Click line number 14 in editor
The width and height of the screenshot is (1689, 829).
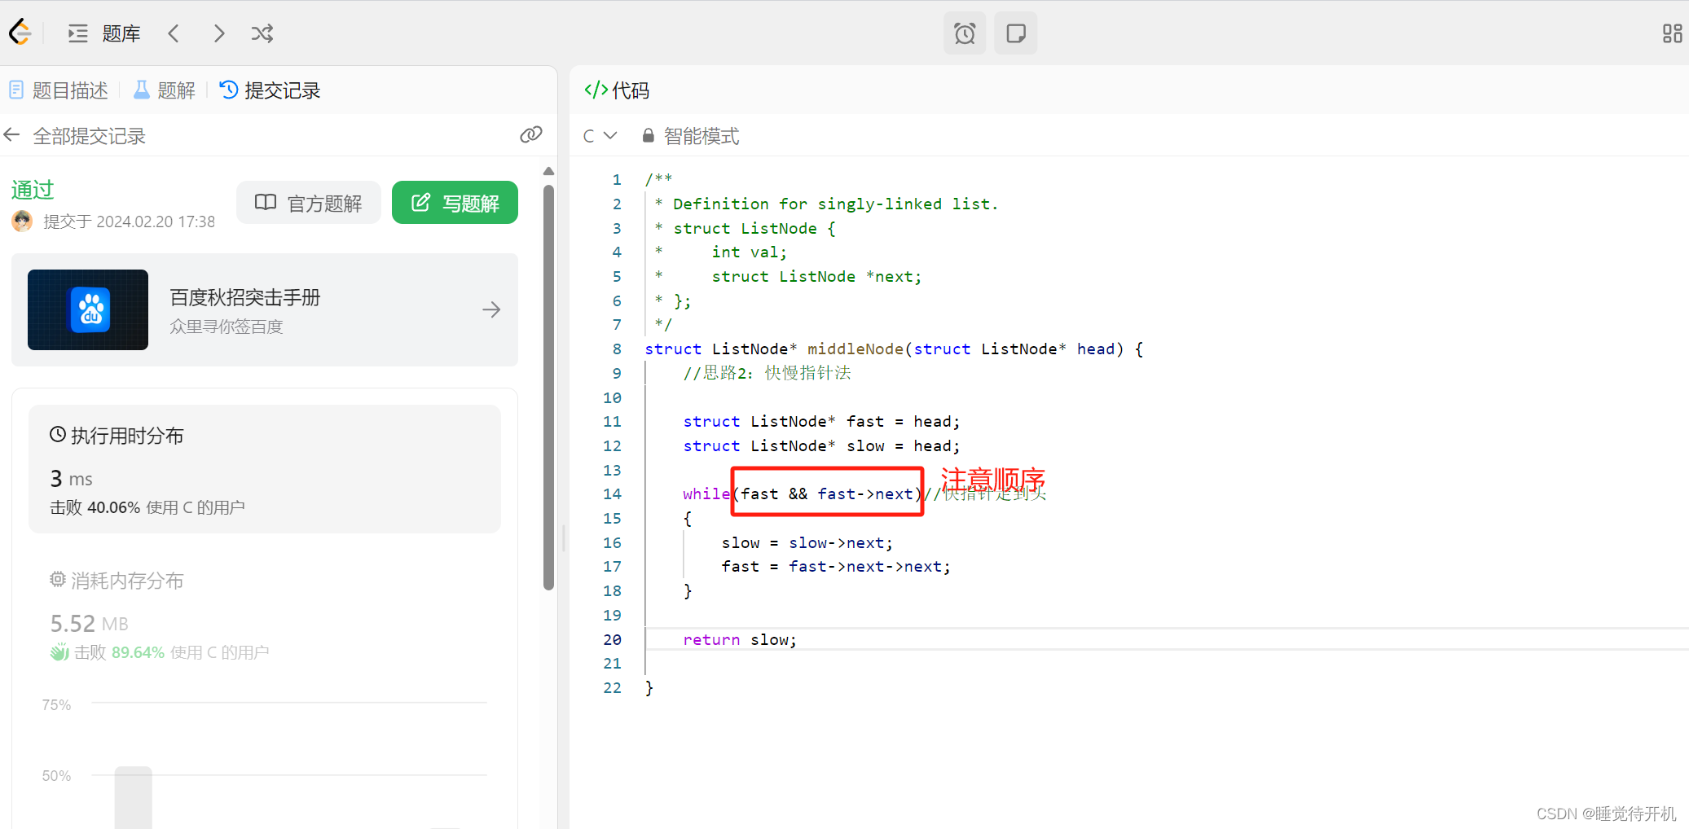612,494
